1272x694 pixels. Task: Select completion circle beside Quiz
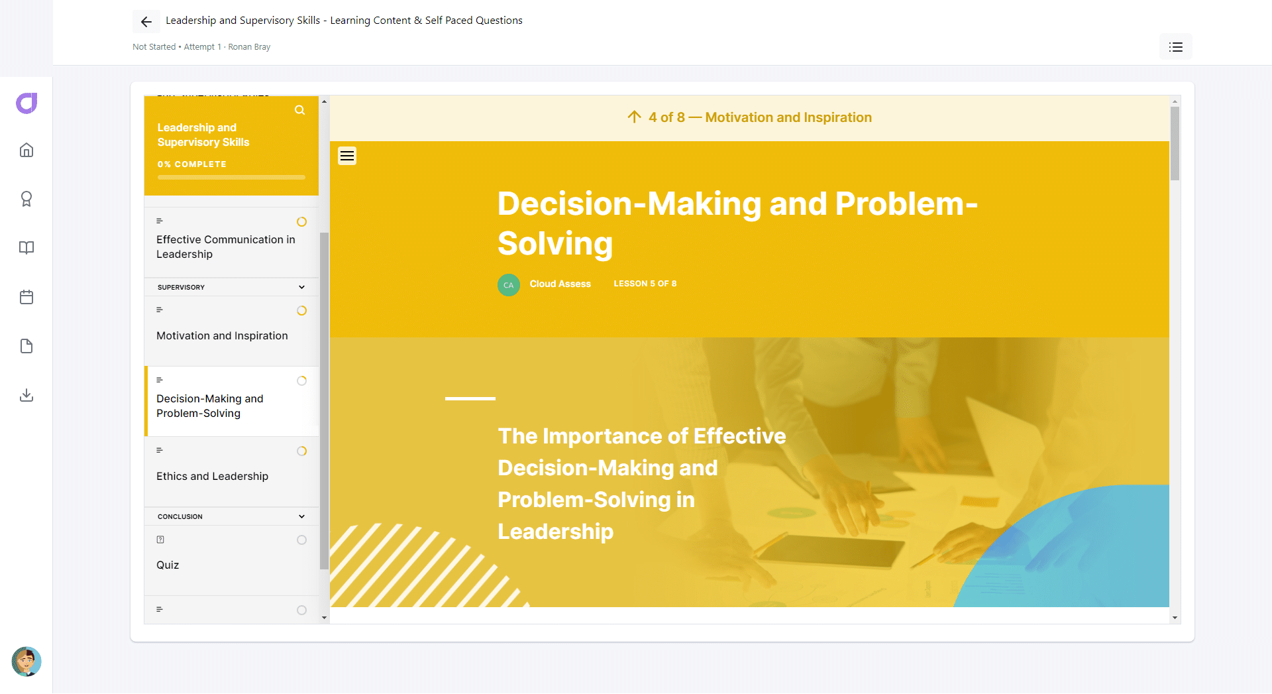coord(301,540)
